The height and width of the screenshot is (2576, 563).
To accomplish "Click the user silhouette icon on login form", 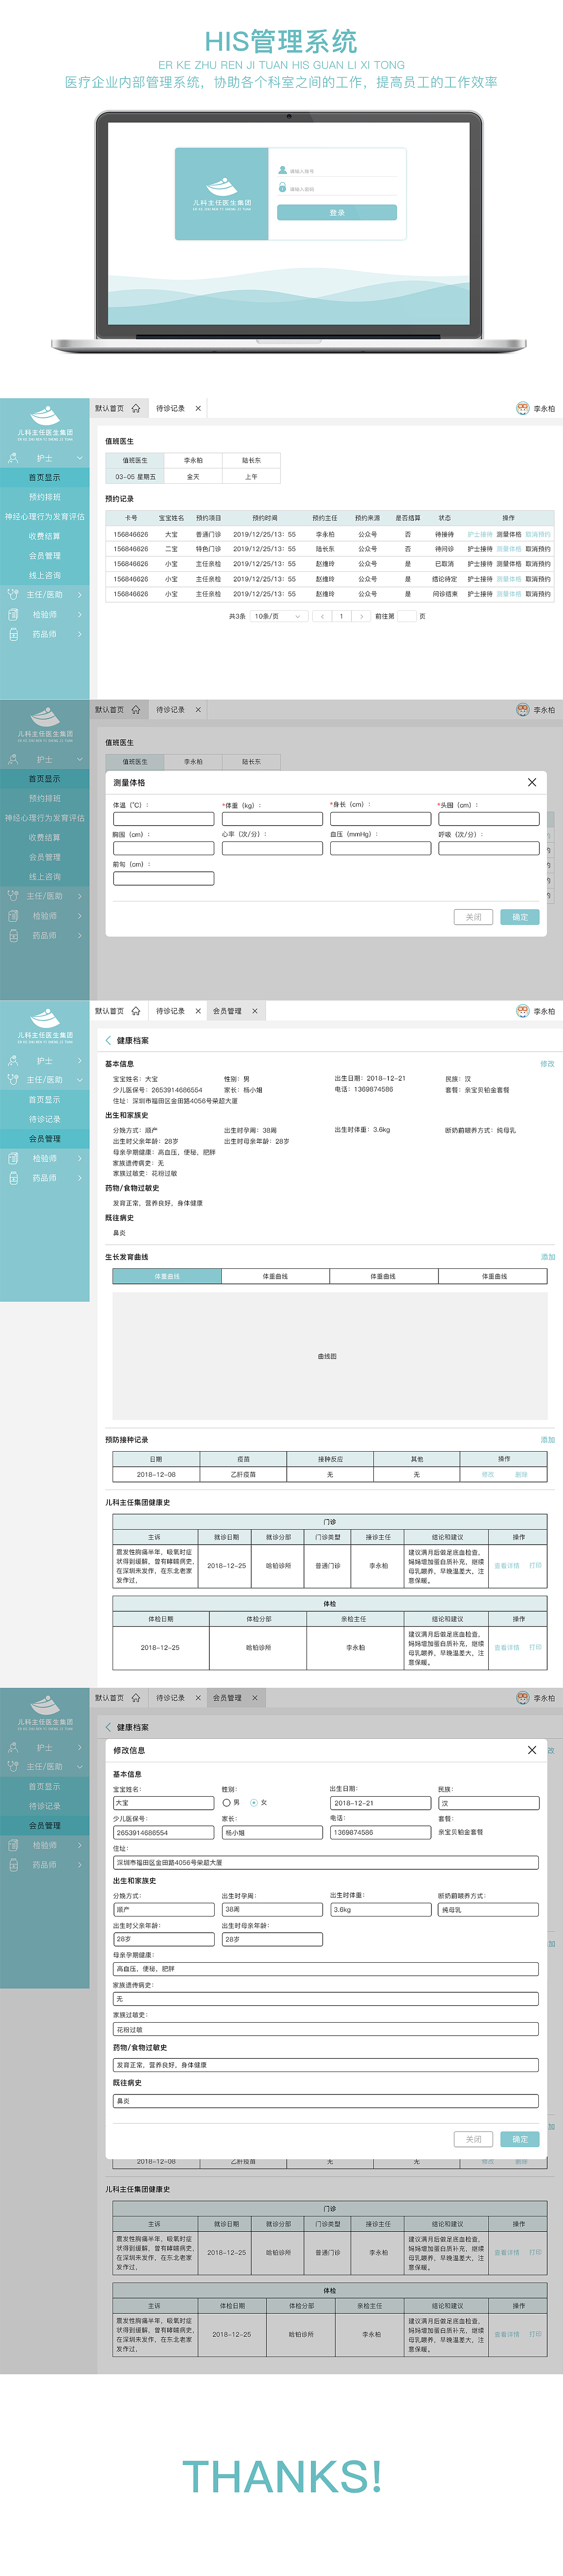I will [282, 170].
